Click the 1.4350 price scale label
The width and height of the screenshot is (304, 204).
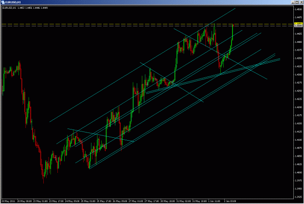point(298,58)
